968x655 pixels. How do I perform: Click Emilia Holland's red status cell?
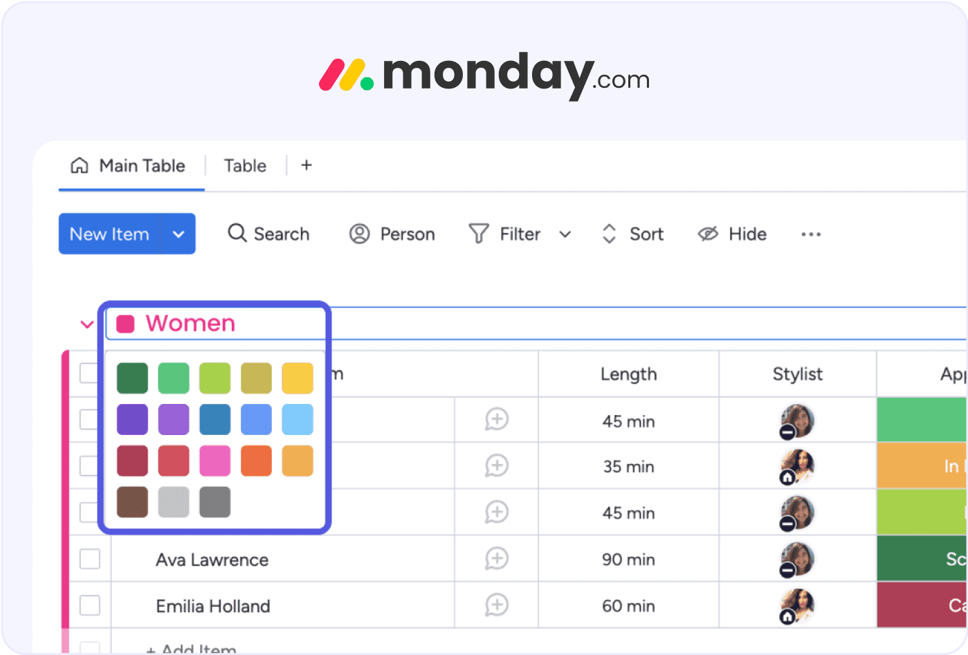click(x=922, y=605)
